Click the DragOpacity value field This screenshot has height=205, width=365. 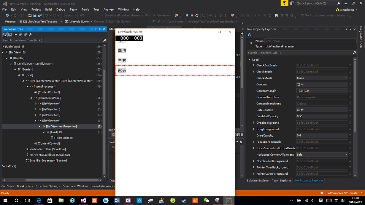click(x=322, y=136)
